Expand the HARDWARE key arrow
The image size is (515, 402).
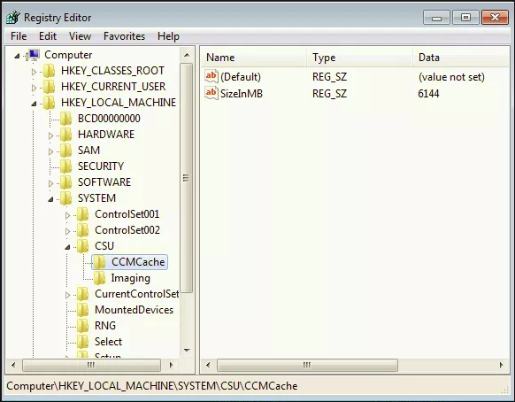[50, 135]
